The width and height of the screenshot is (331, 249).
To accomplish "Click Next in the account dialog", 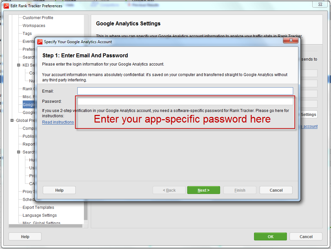I will tap(203, 190).
